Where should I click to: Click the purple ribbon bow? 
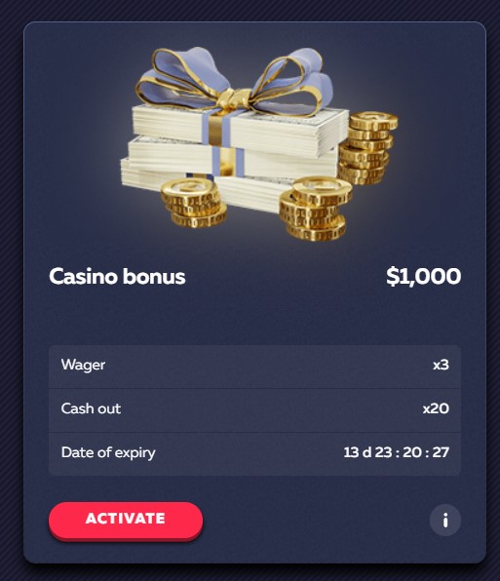point(234,80)
